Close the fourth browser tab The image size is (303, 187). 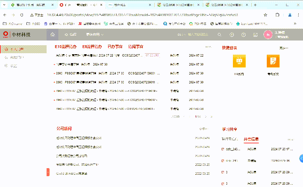(x=199, y=5)
